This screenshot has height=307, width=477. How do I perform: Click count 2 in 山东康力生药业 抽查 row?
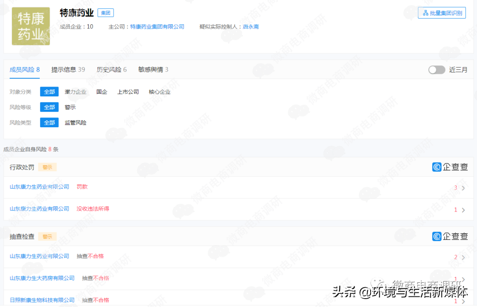coord(456,257)
